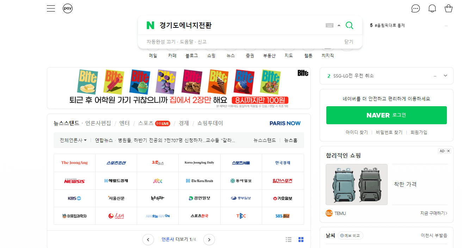Open the 카페 shortcut
This screenshot has width=462, height=248.
tap(172, 56)
